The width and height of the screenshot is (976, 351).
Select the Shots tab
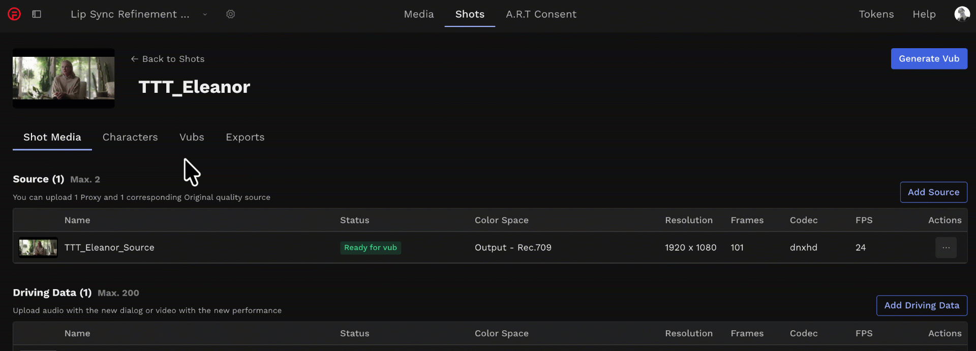click(x=470, y=14)
